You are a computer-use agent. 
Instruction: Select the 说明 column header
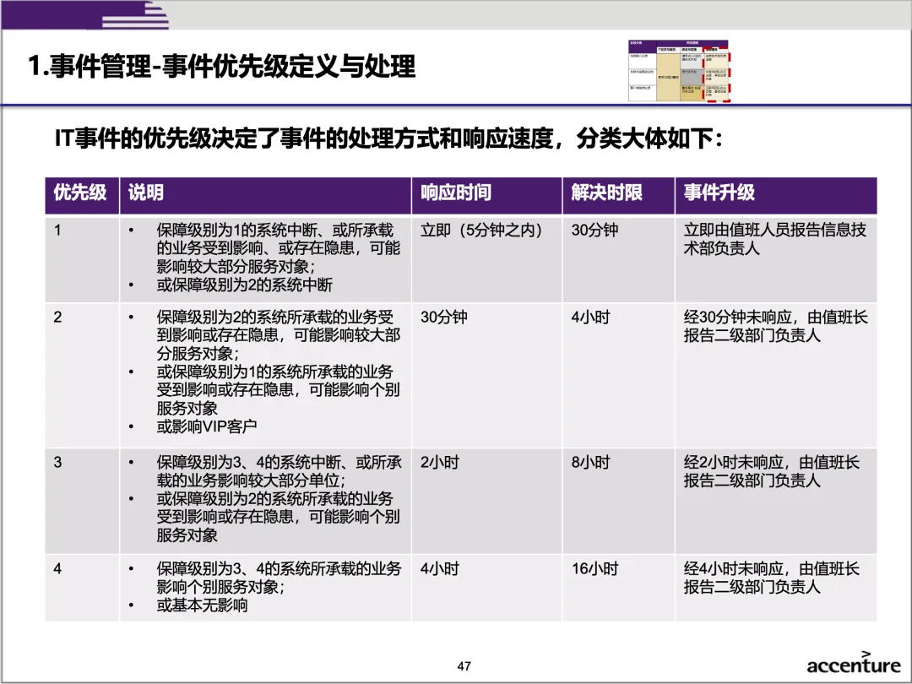coord(265,195)
